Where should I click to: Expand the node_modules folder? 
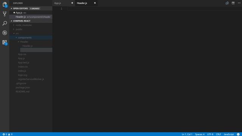tap(31, 25)
